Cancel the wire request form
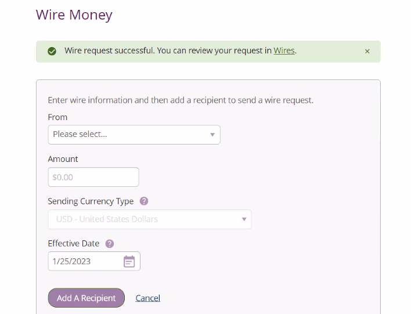This screenshot has width=411, height=314. tap(148, 298)
